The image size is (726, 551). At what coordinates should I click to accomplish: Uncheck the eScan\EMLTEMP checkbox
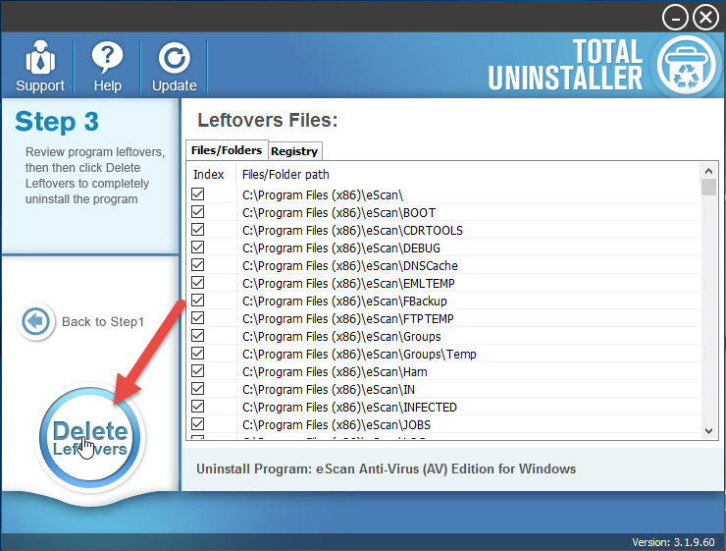coord(198,282)
